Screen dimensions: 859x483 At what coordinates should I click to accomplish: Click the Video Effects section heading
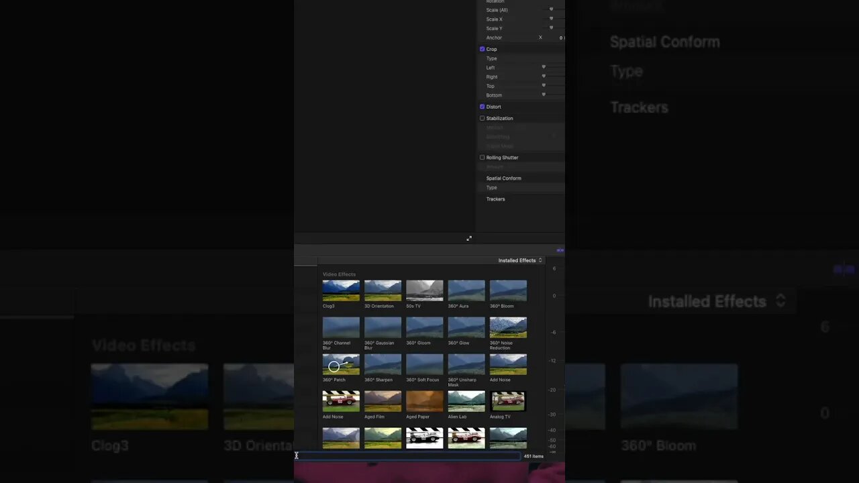[x=339, y=274]
